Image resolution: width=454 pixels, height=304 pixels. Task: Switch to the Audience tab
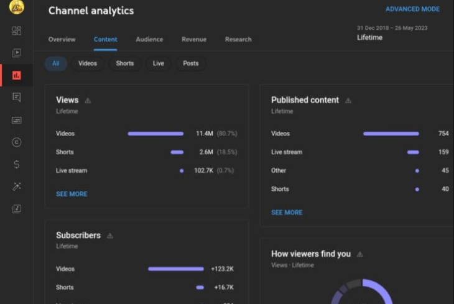149,39
